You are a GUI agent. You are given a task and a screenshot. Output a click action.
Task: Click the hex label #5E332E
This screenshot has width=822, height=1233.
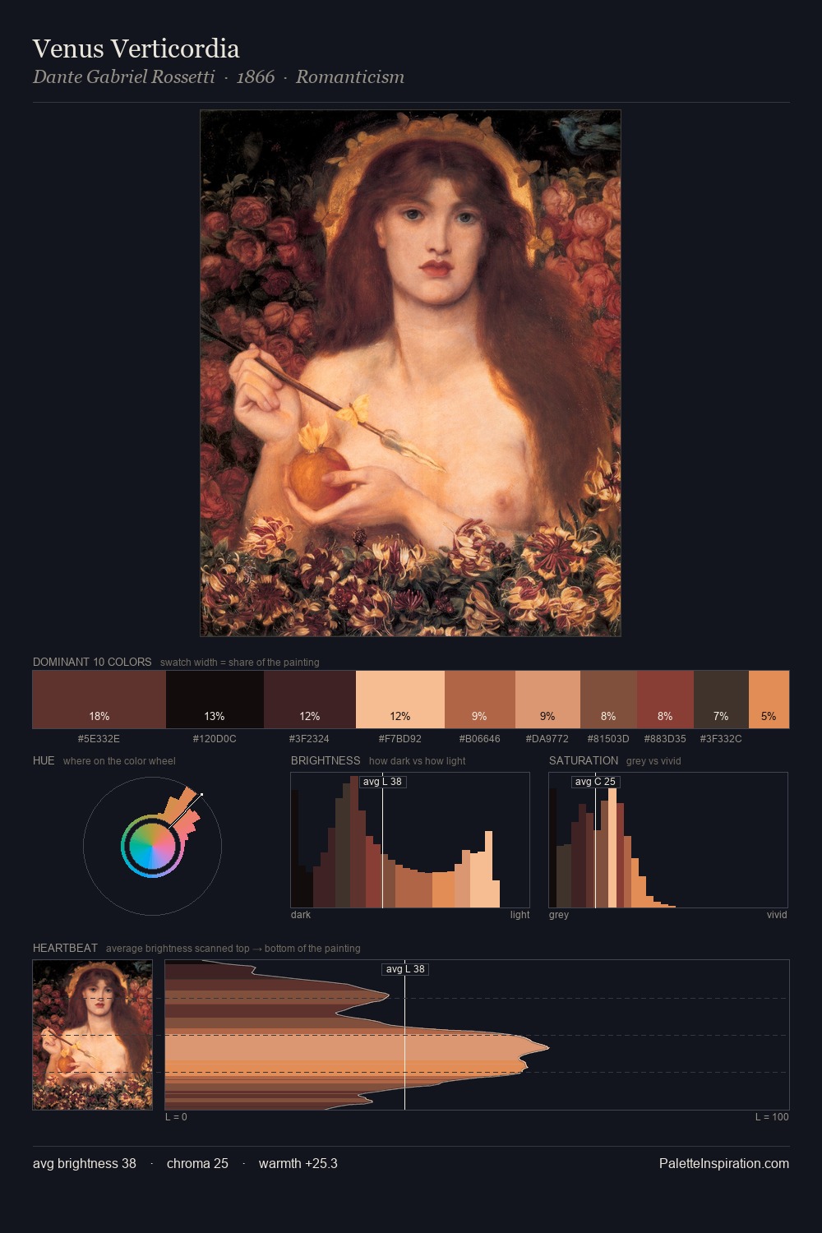point(99,739)
